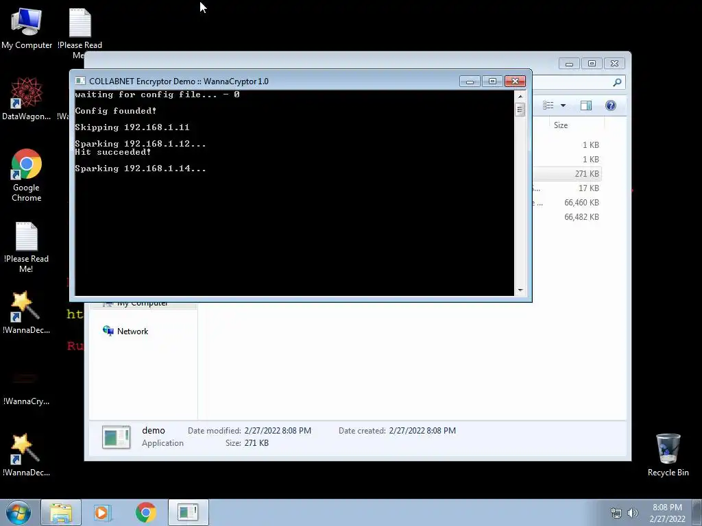Open Windows Media Player taskbar icon
The height and width of the screenshot is (526, 702).
click(x=102, y=512)
